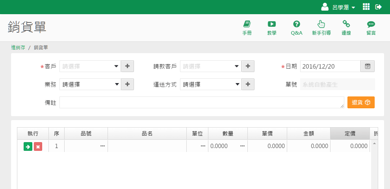Open the calendar date picker for 日期

coord(368,66)
